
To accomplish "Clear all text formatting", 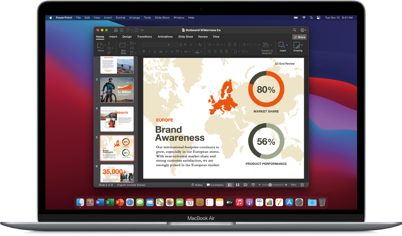I will point(200,44).
